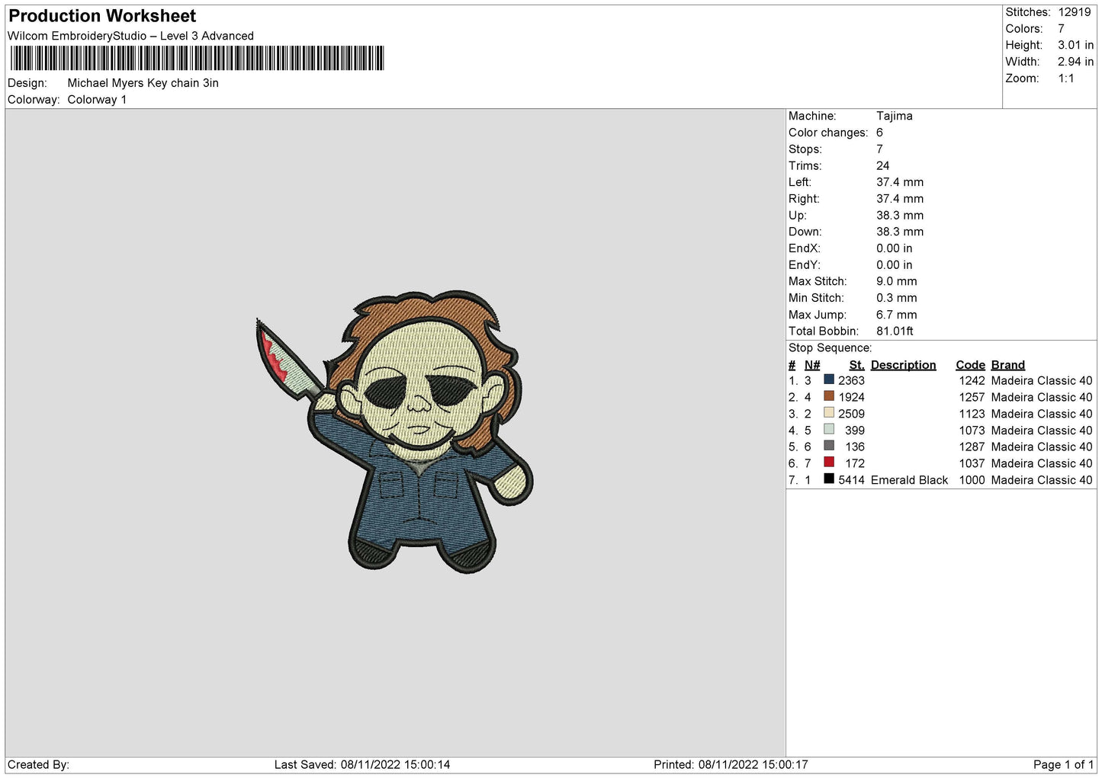Click the Color changes value 6
Image resolution: width=1102 pixels, height=778 pixels.
(879, 133)
